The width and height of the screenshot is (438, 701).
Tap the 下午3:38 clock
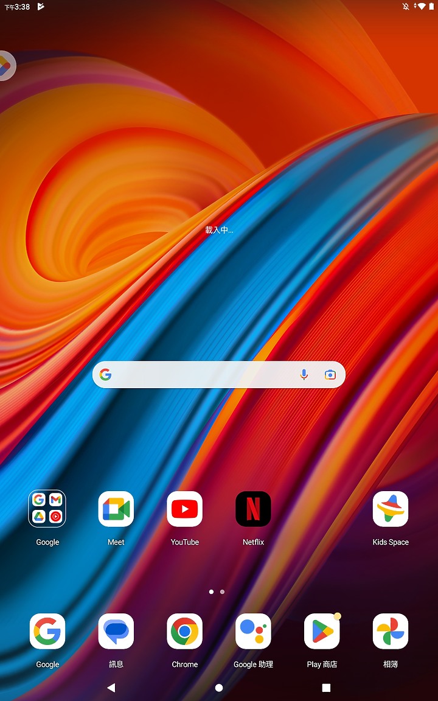pyautogui.click(x=17, y=7)
